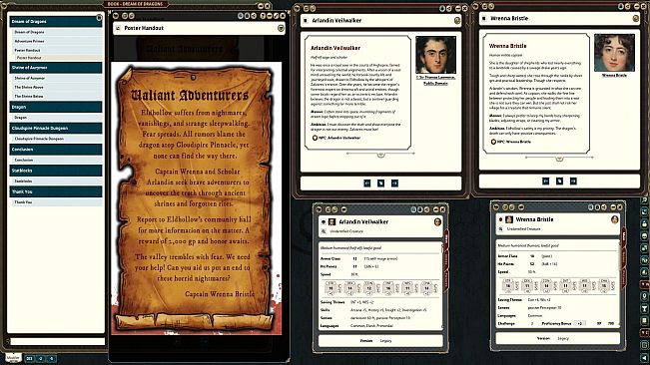Open The Shrine Below page
The height and width of the screenshot is (365, 650).
tap(56, 97)
